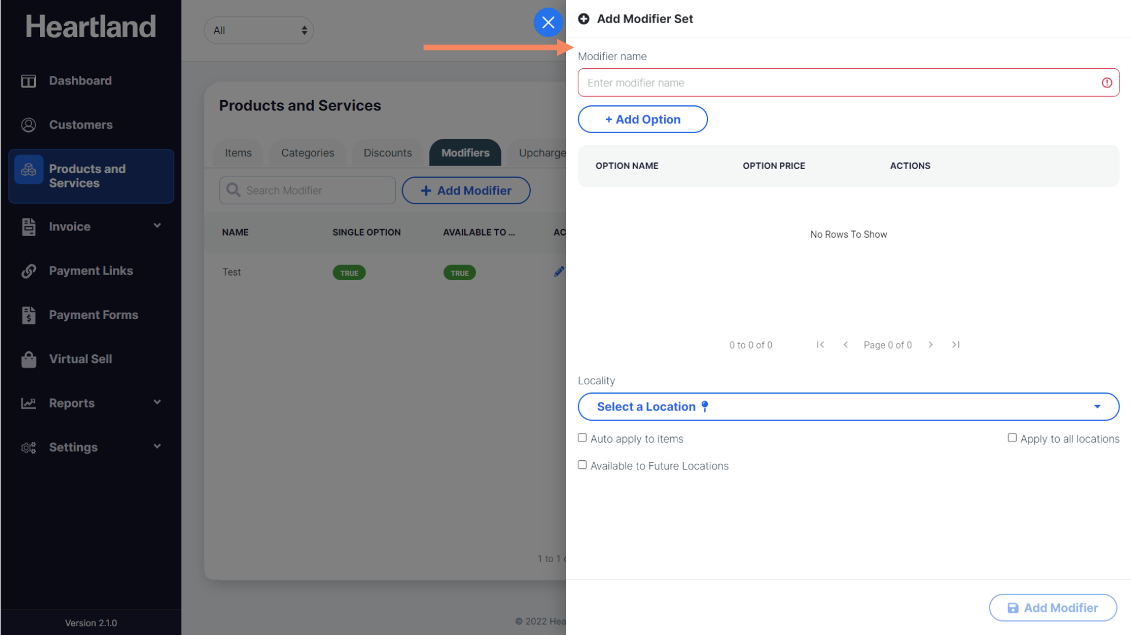Click the Dashboard sidebar icon
This screenshot has width=1131, height=635.
(28, 81)
